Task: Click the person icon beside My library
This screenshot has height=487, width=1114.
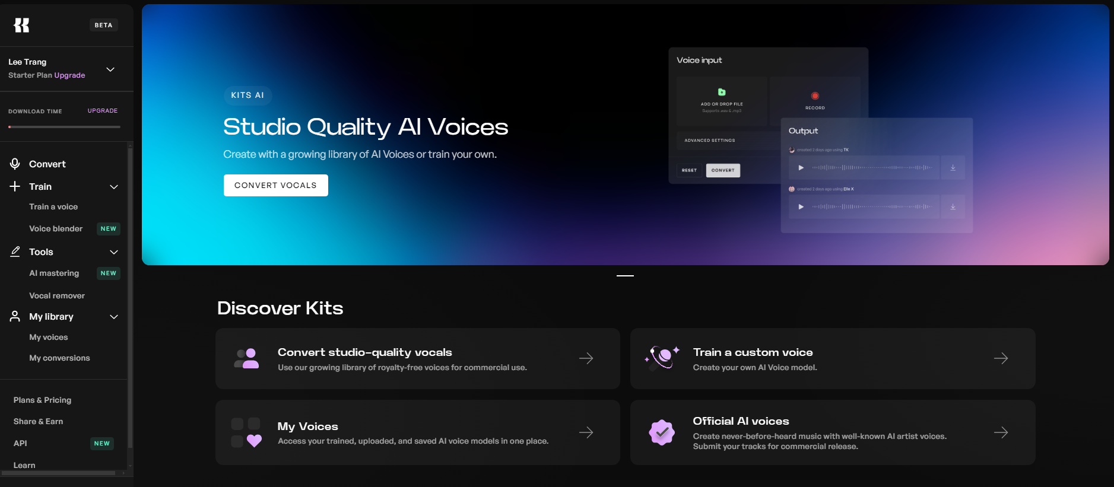Action: click(15, 317)
